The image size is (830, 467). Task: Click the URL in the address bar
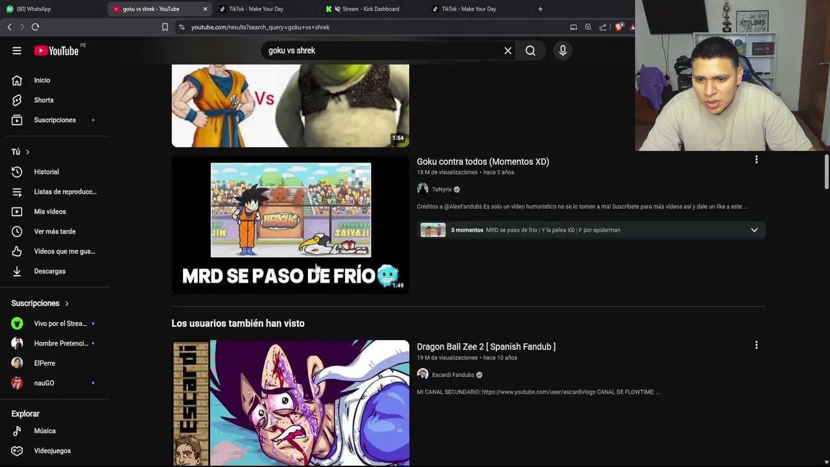coord(260,27)
